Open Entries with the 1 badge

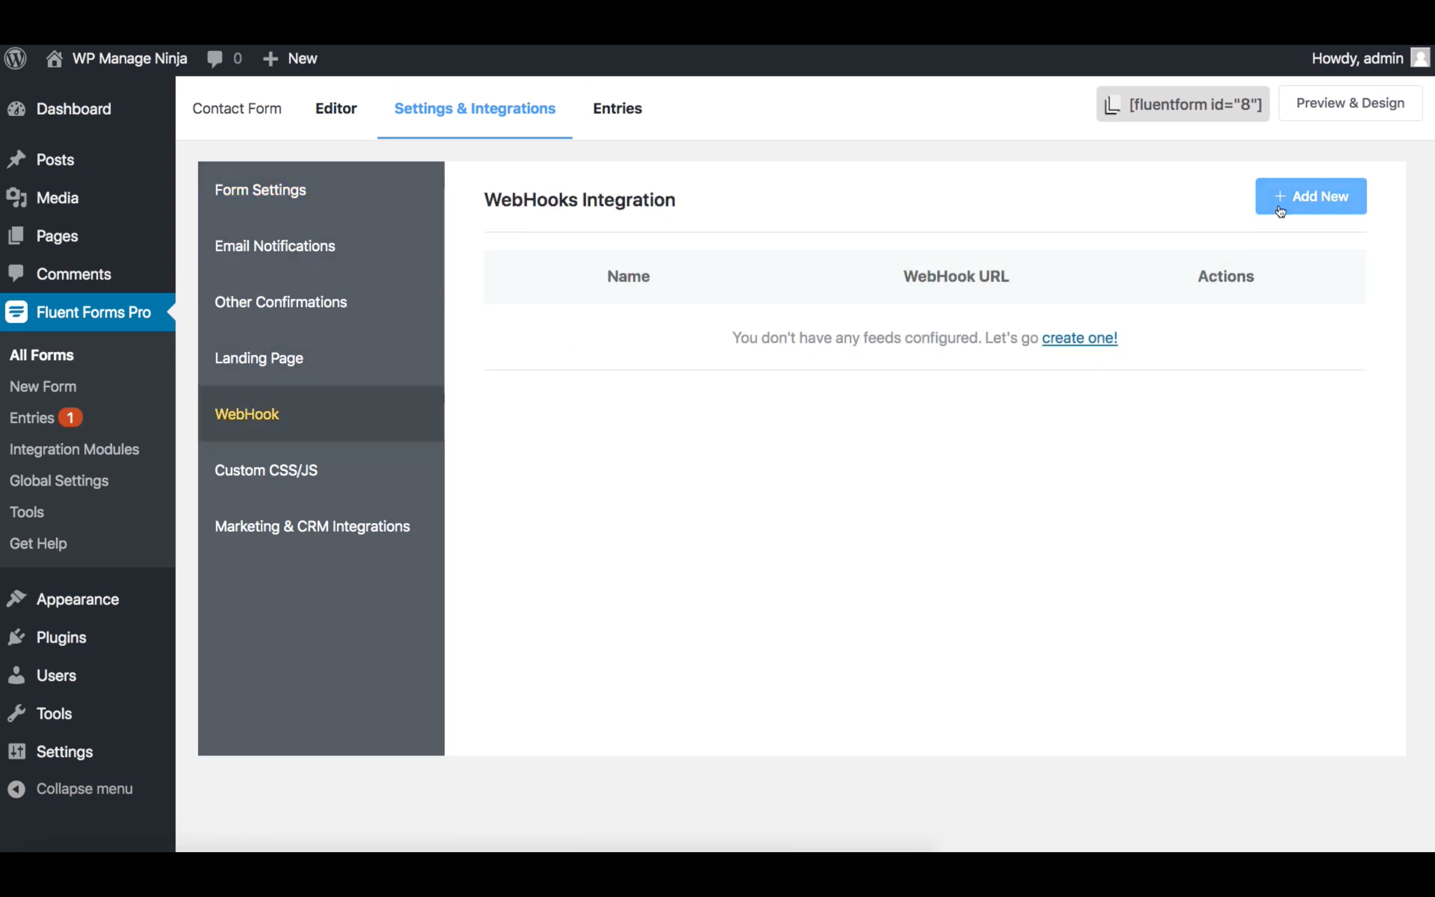[x=32, y=418]
